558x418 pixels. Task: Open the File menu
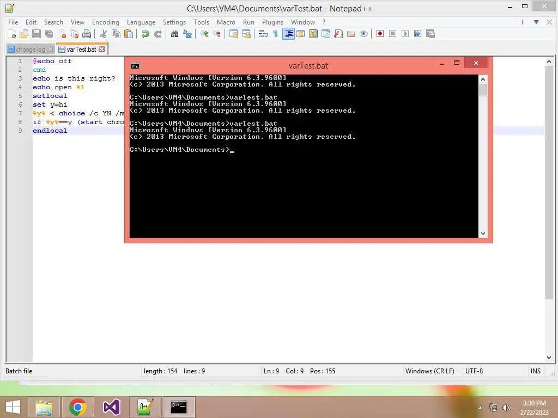click(x=13, y=22)
